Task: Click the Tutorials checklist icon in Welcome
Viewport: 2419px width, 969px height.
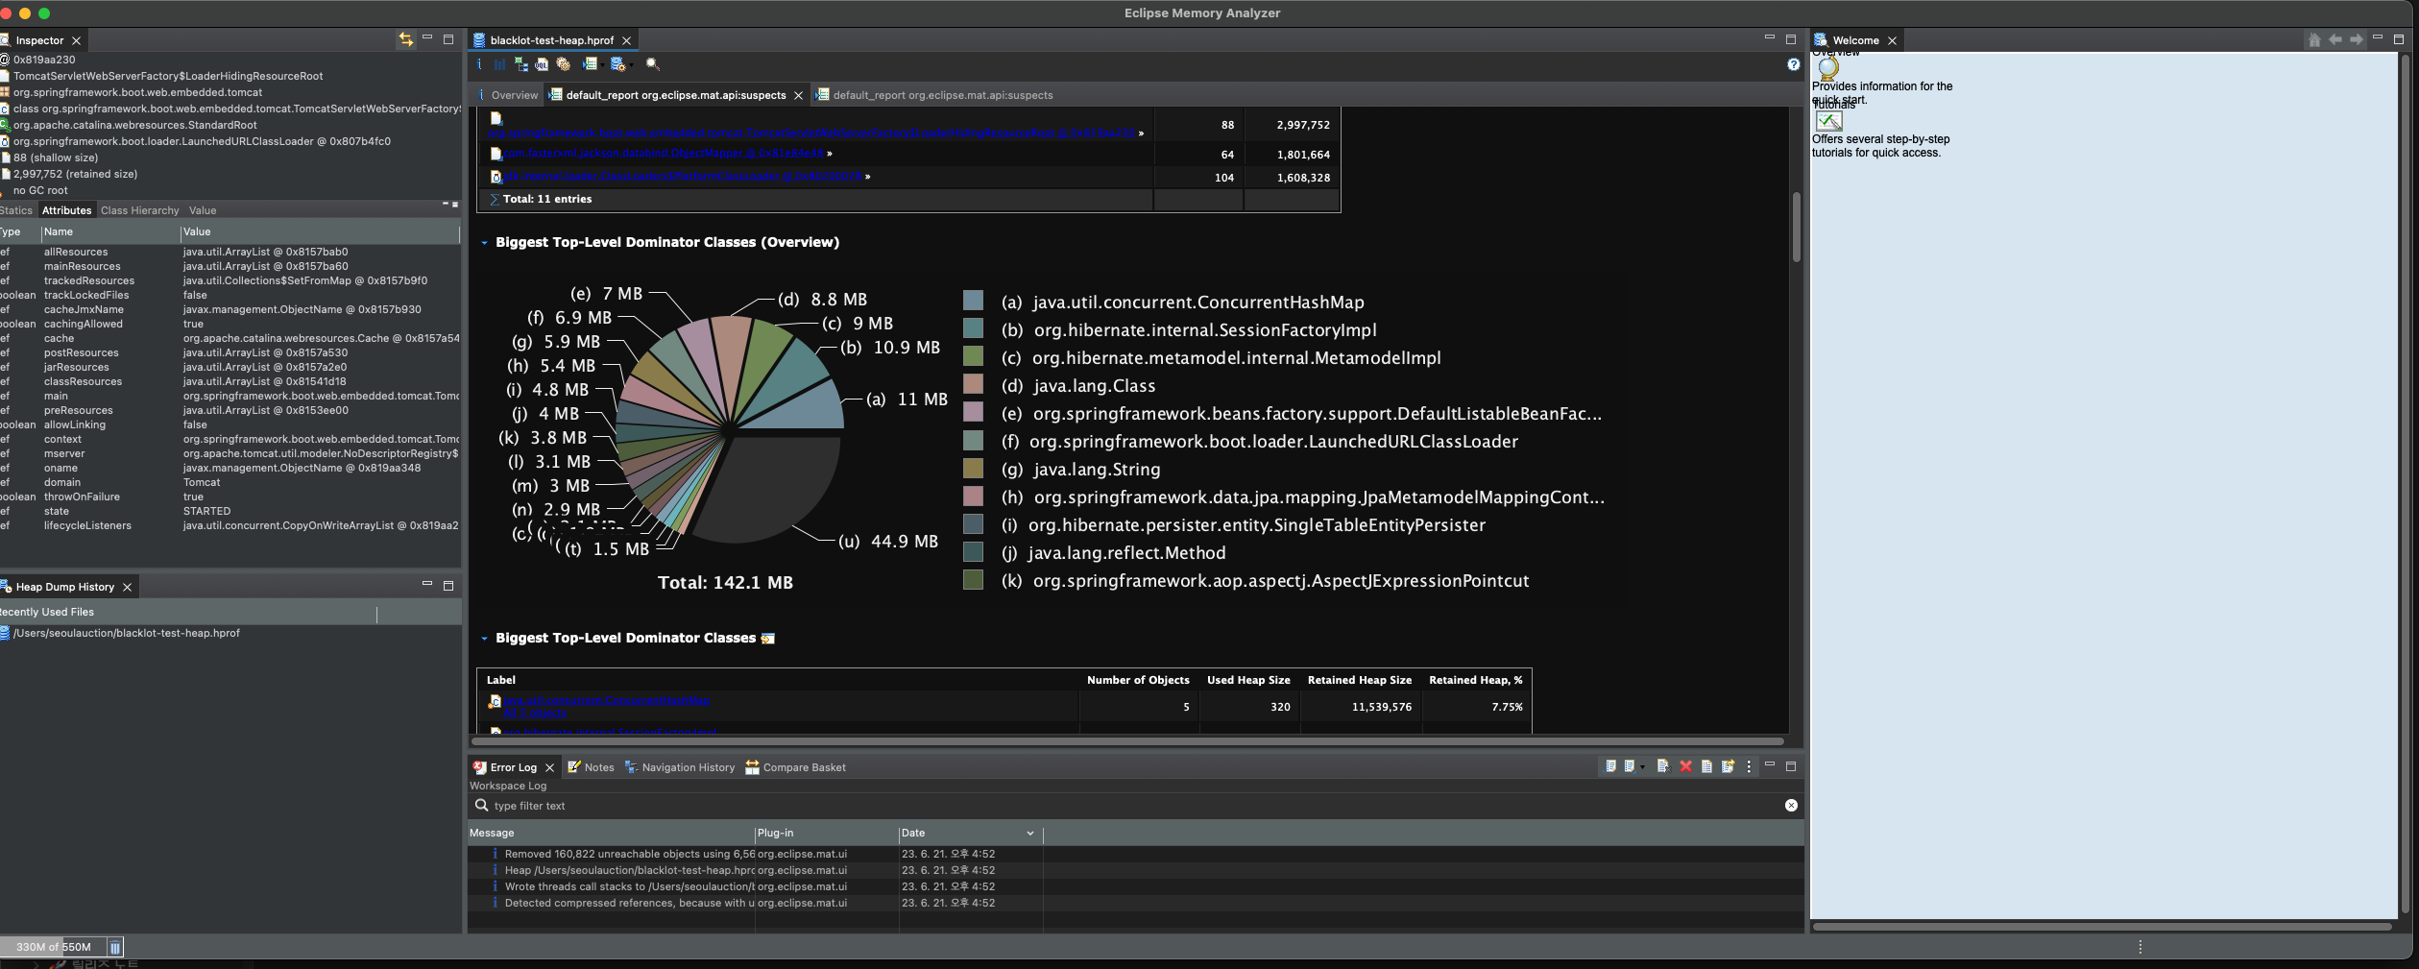Action: pyautogui.click(x=1828, y=121)
